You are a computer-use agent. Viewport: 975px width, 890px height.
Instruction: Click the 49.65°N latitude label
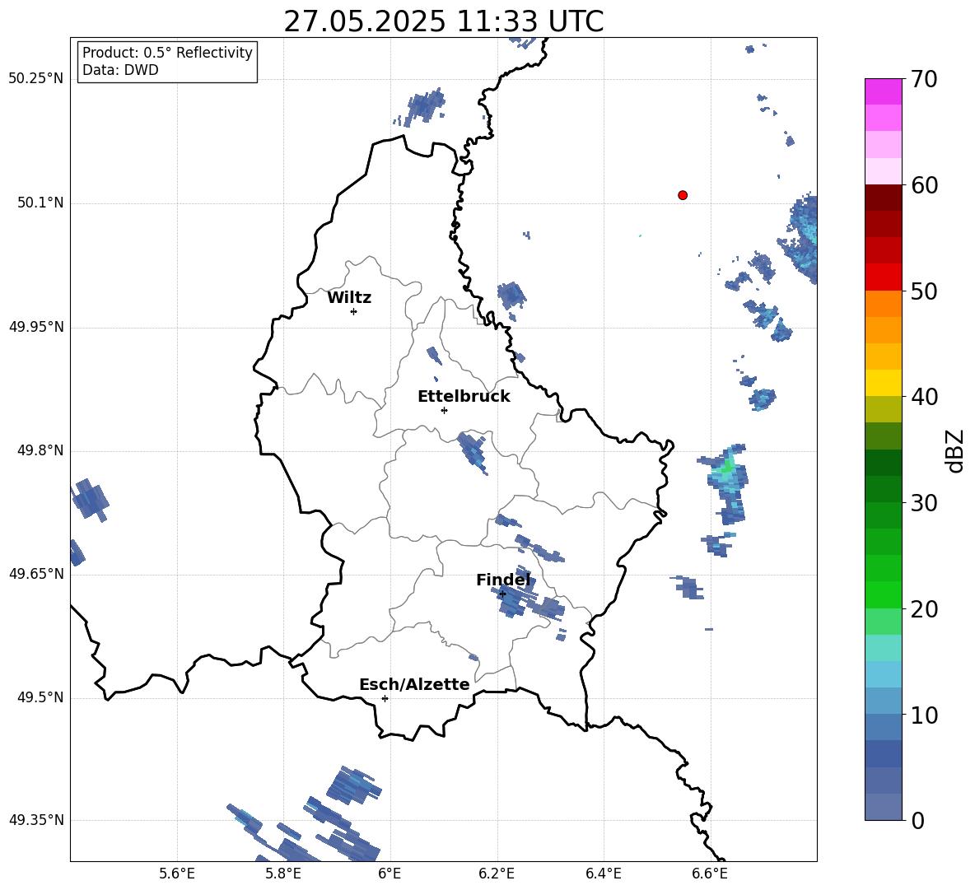36,573
